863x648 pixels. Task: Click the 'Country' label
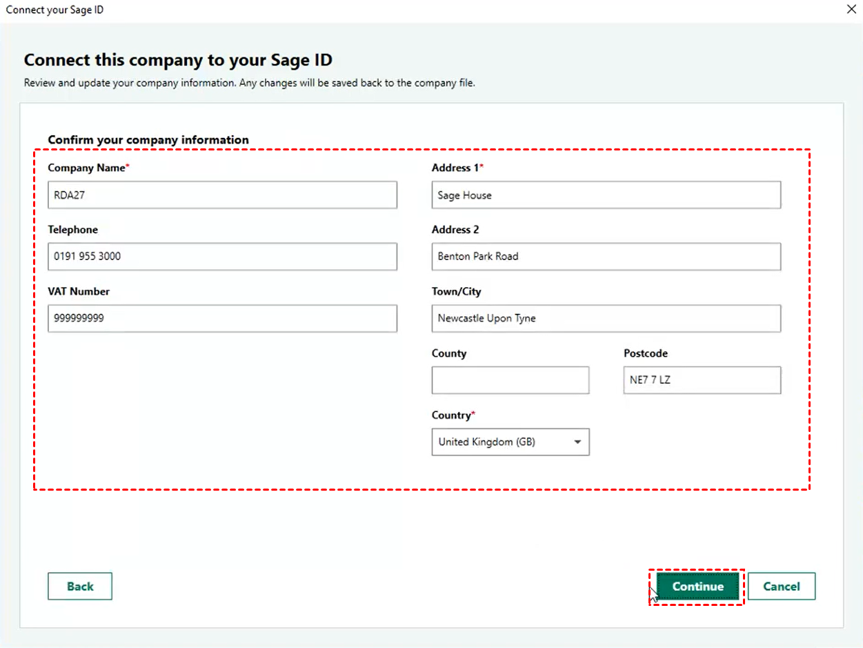454,415
